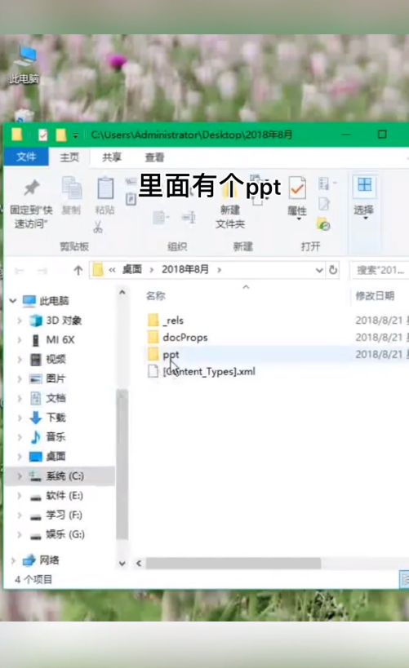Expand the 图片 tree node
Image resolution: width=409 pixels, height=668 pixels.
tap(20, 378)
